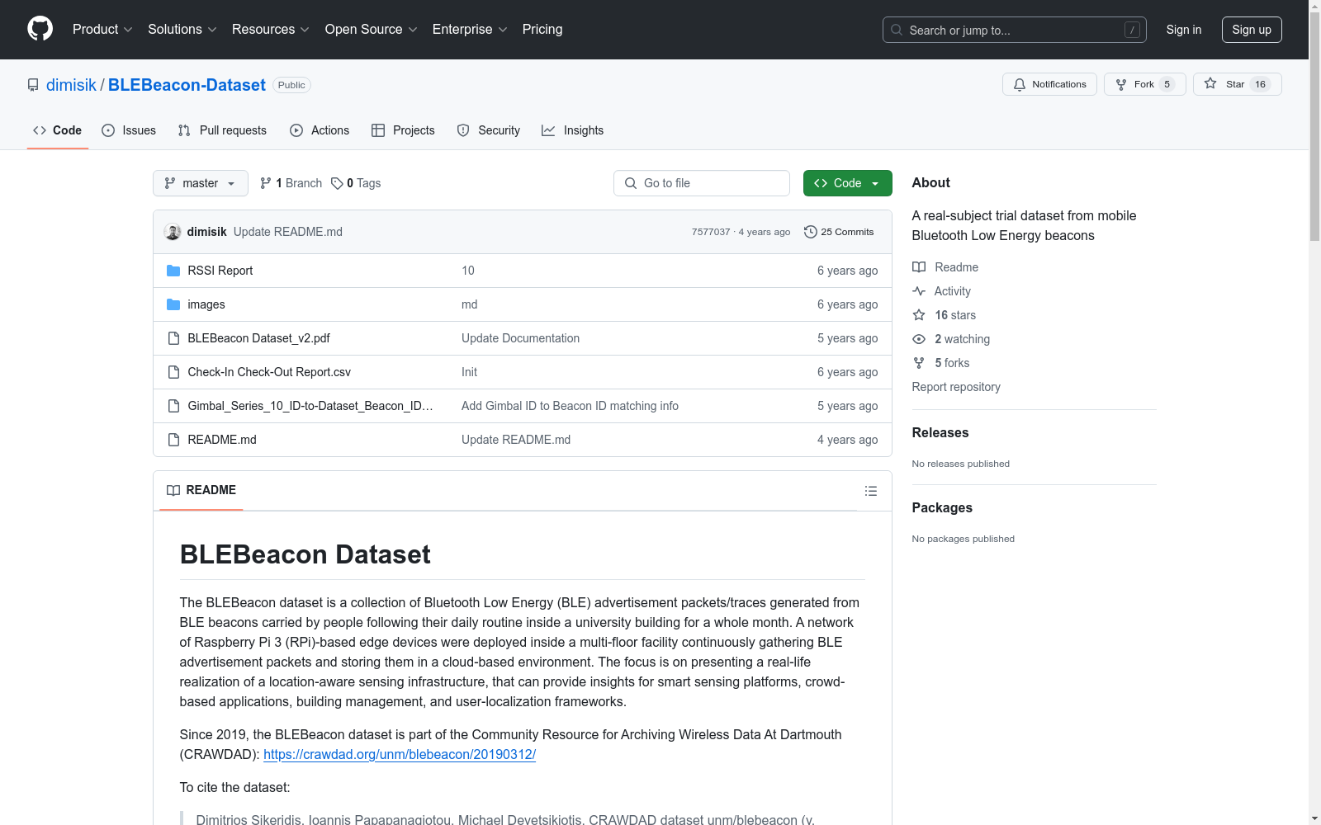This screenshot has width=1321, height=825.
Task: Switch to the Issues tab
Action: [x=129, y=130]
